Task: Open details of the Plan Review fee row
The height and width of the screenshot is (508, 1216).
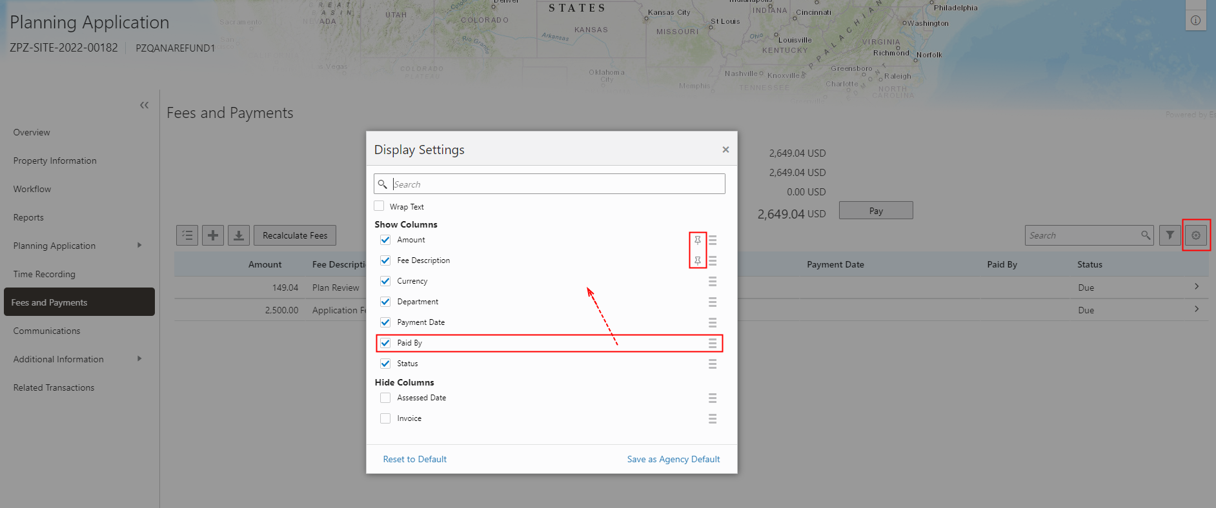Action: [x=1196, y=287]
